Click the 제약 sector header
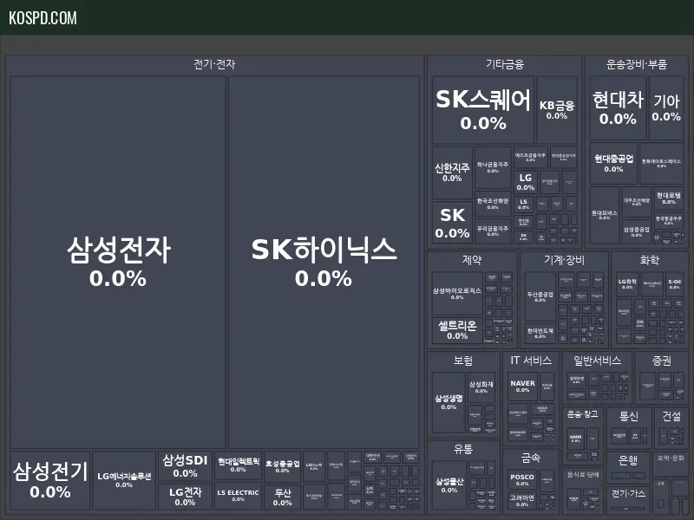This screenshot has width=694, height=520. click(x=472, y=260)
